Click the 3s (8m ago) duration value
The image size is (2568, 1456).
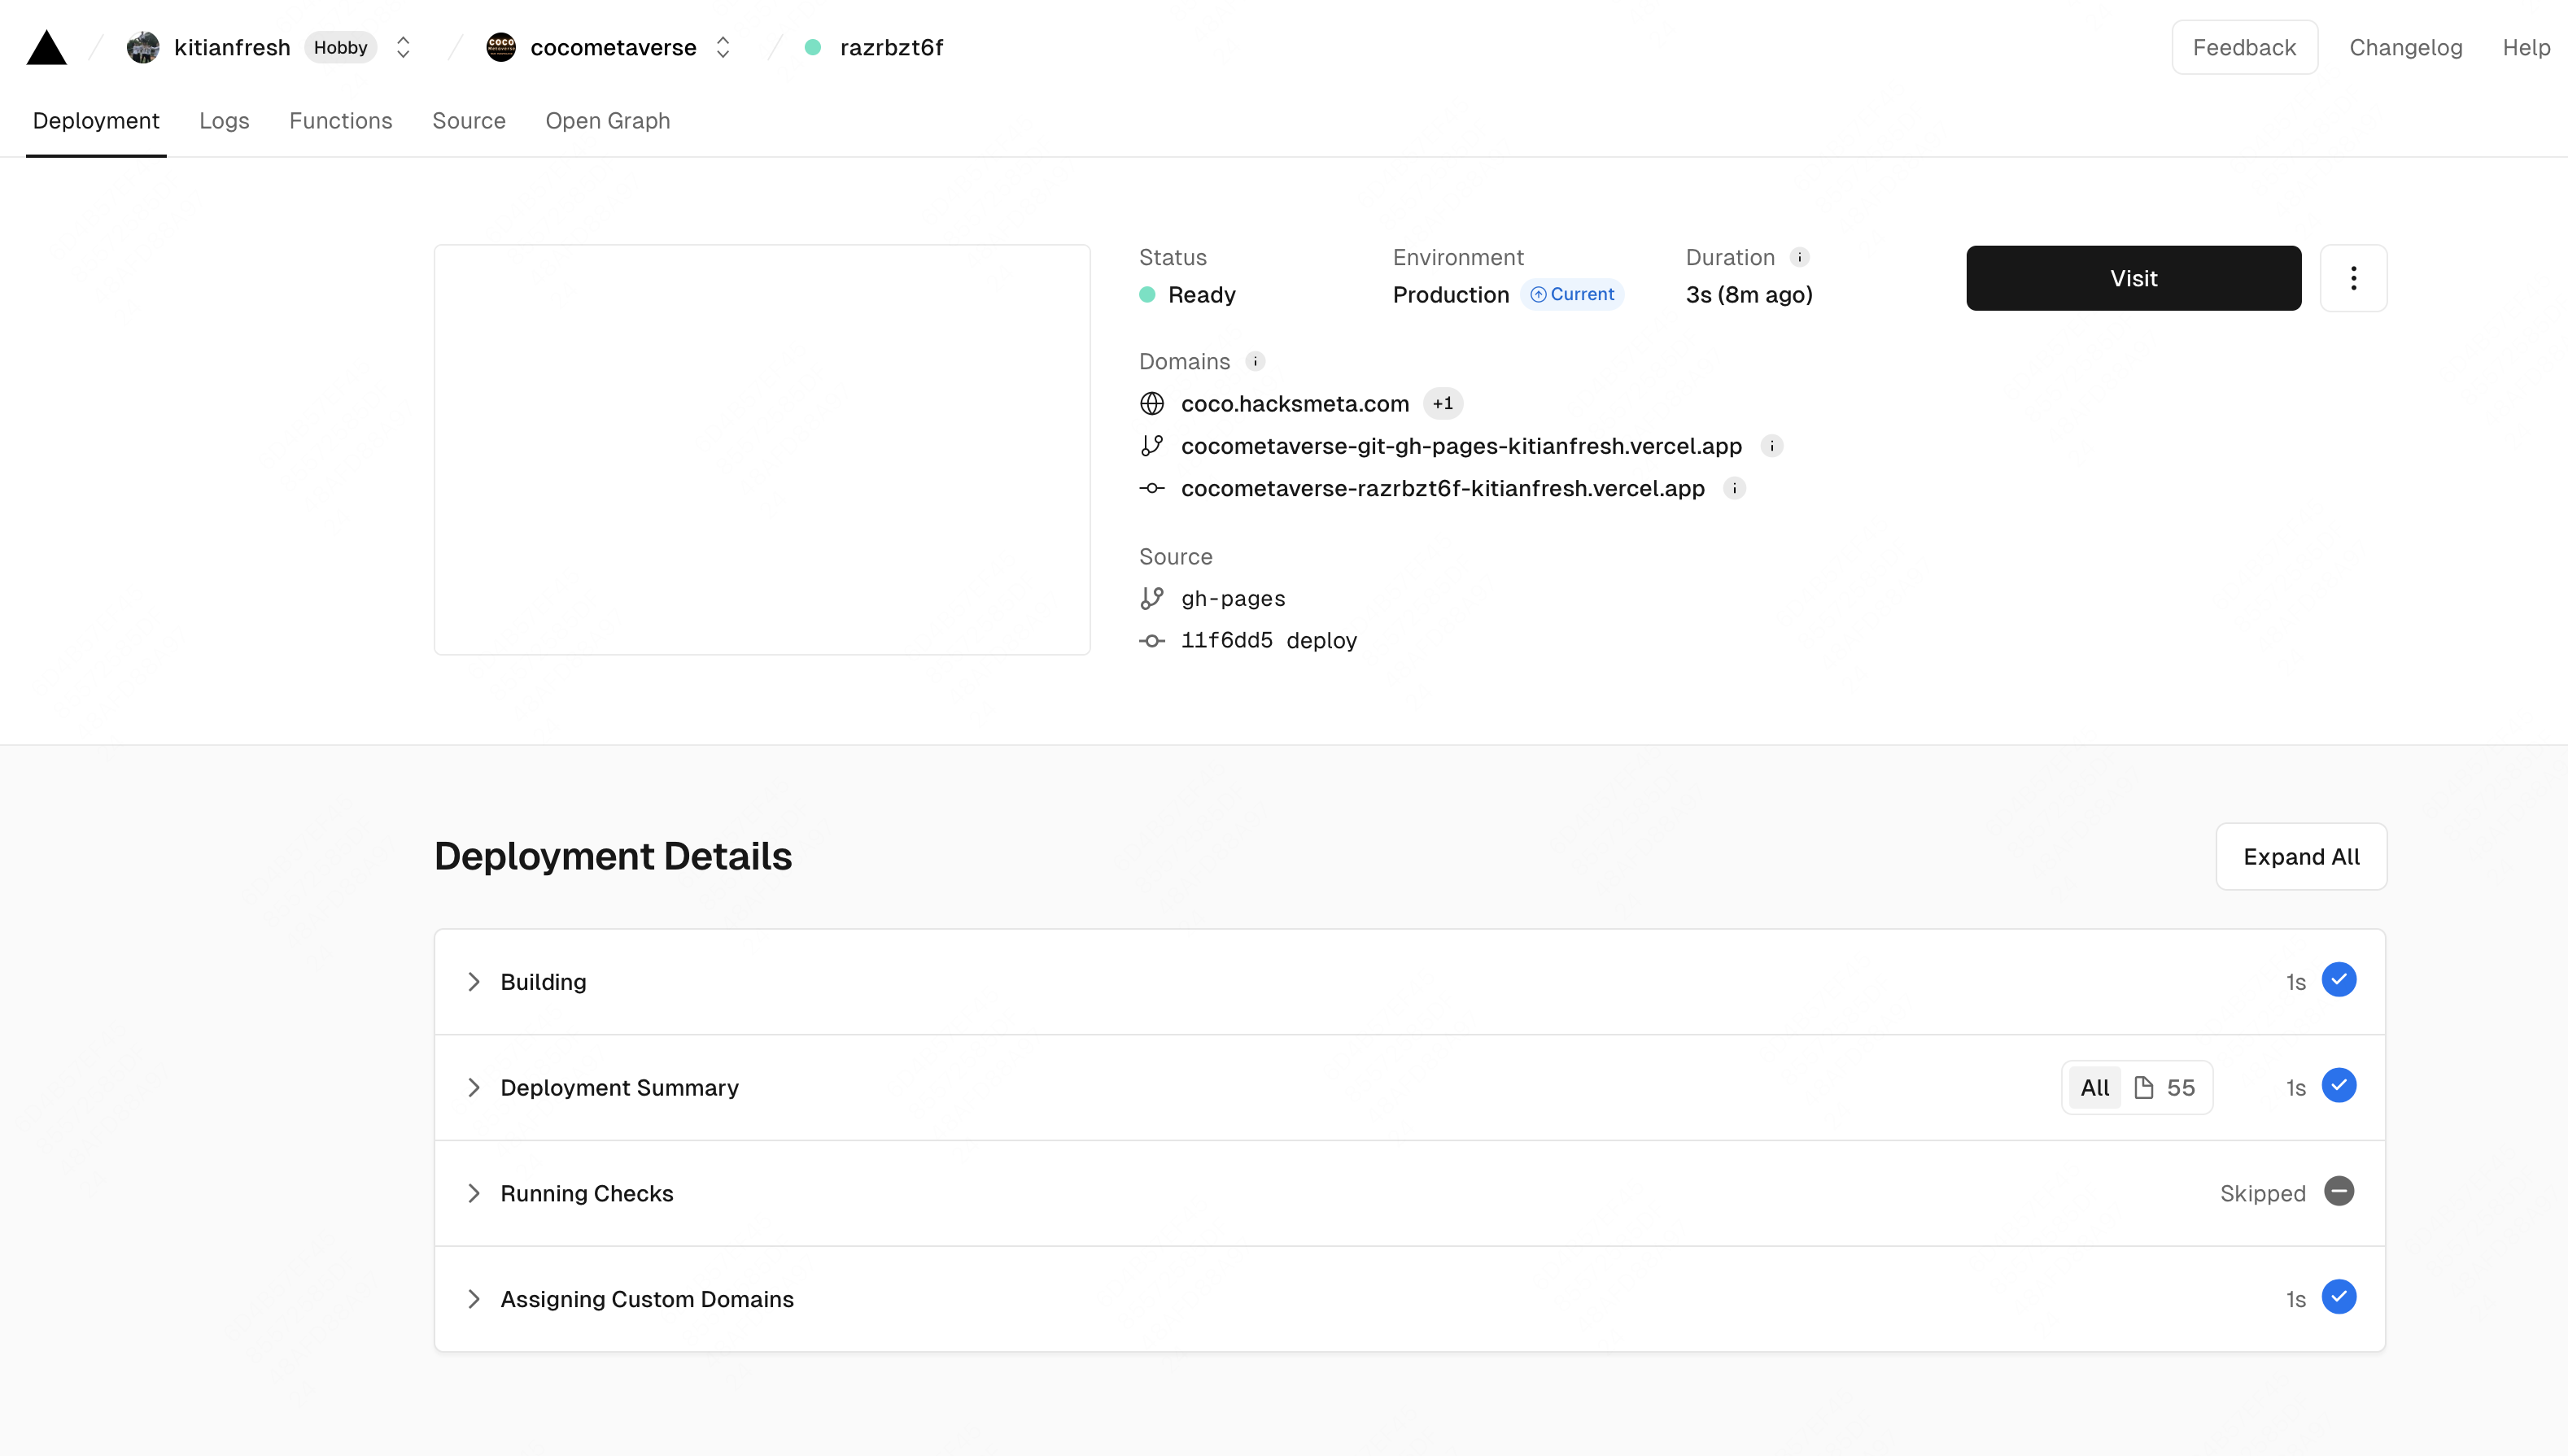pyautogui.click(x=1749, y=295)
